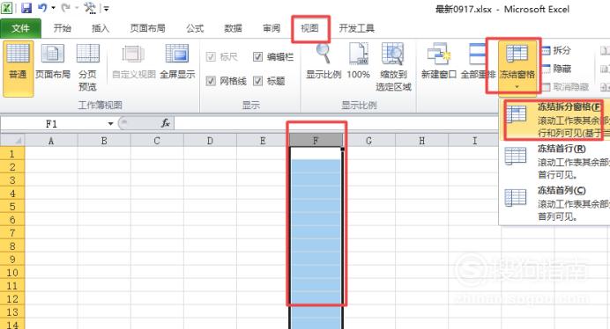Open the 开发工具 Developer tab

click(357, 28)
